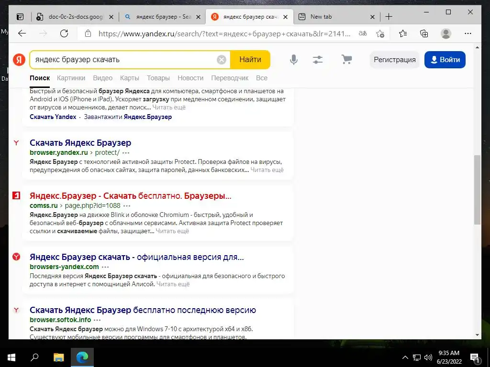Select the Карты search tab
The height and width of the screenshot is (367, 490).
click(129, 78)
